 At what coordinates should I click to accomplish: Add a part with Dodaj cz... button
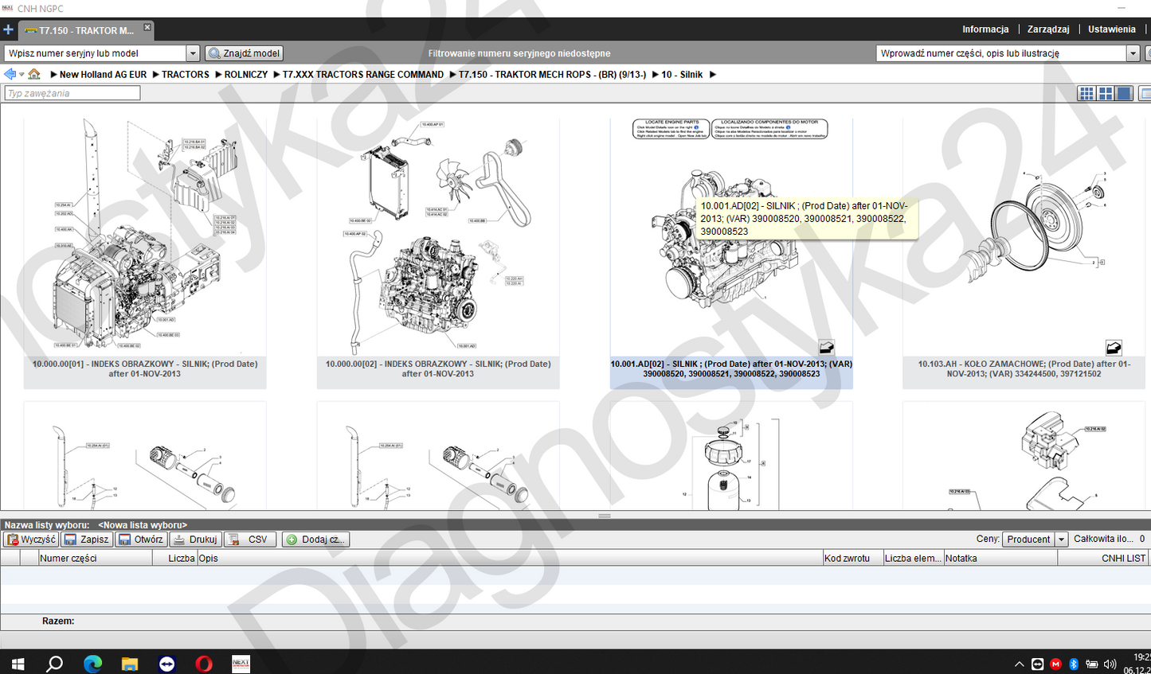click(x=315, y=540)
